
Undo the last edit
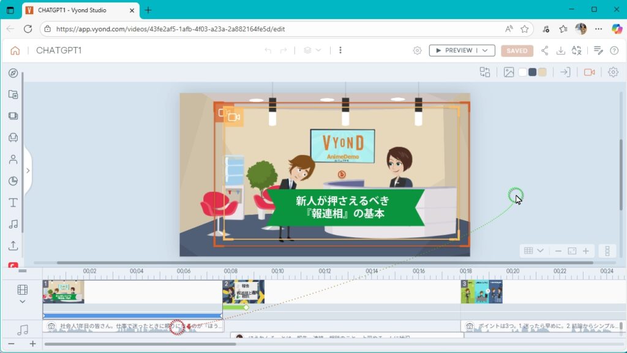click(268, 50)
